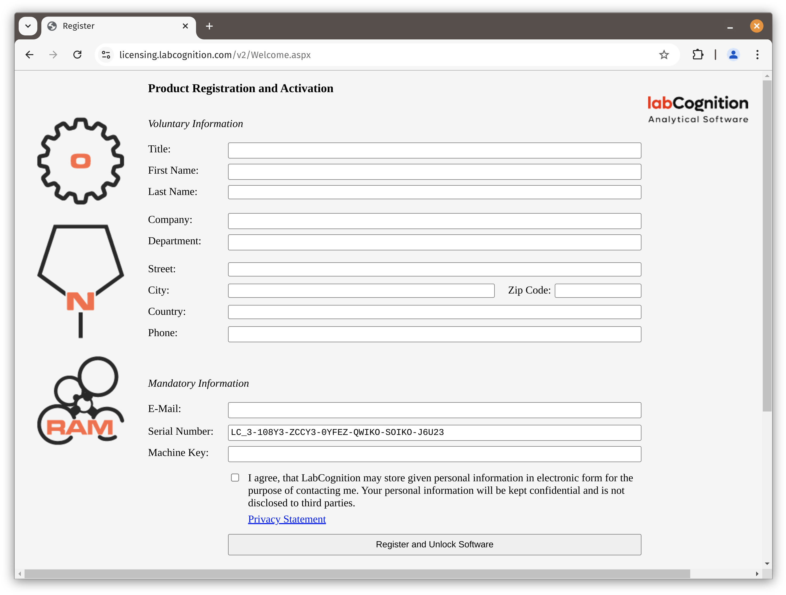Focus the E-Mail input field
Screen dimensions: 786x595
pos(434,410)
